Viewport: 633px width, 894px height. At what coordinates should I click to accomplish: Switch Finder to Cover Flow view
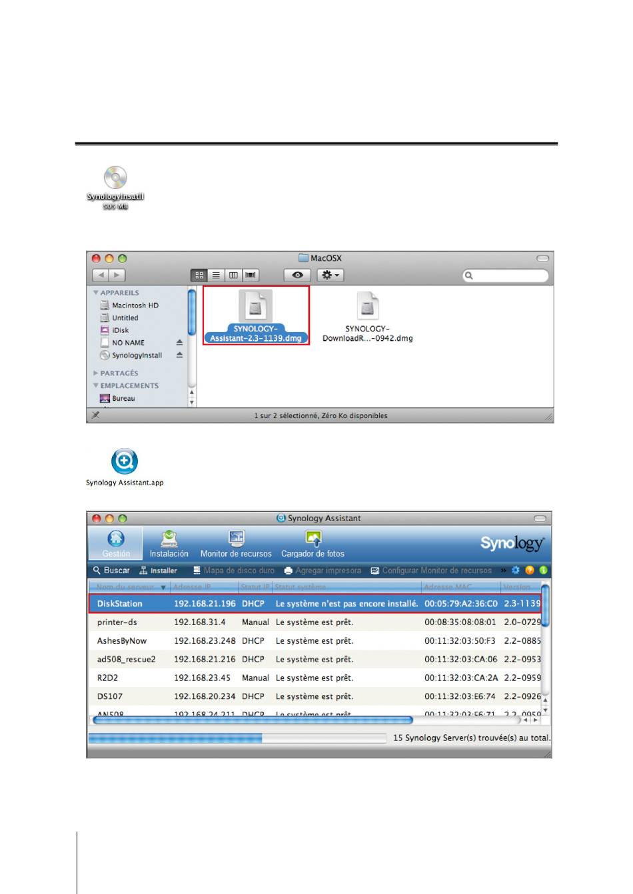point(251,275)
